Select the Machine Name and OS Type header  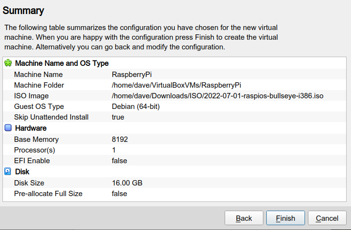62,63
